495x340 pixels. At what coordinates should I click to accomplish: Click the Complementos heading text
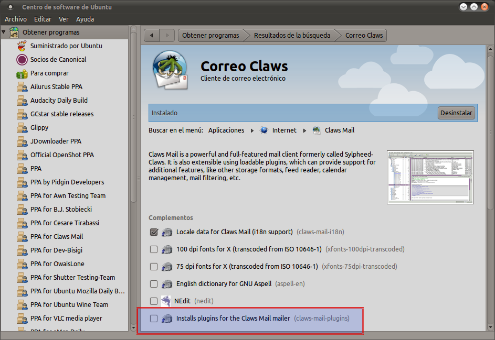point(171,218)
